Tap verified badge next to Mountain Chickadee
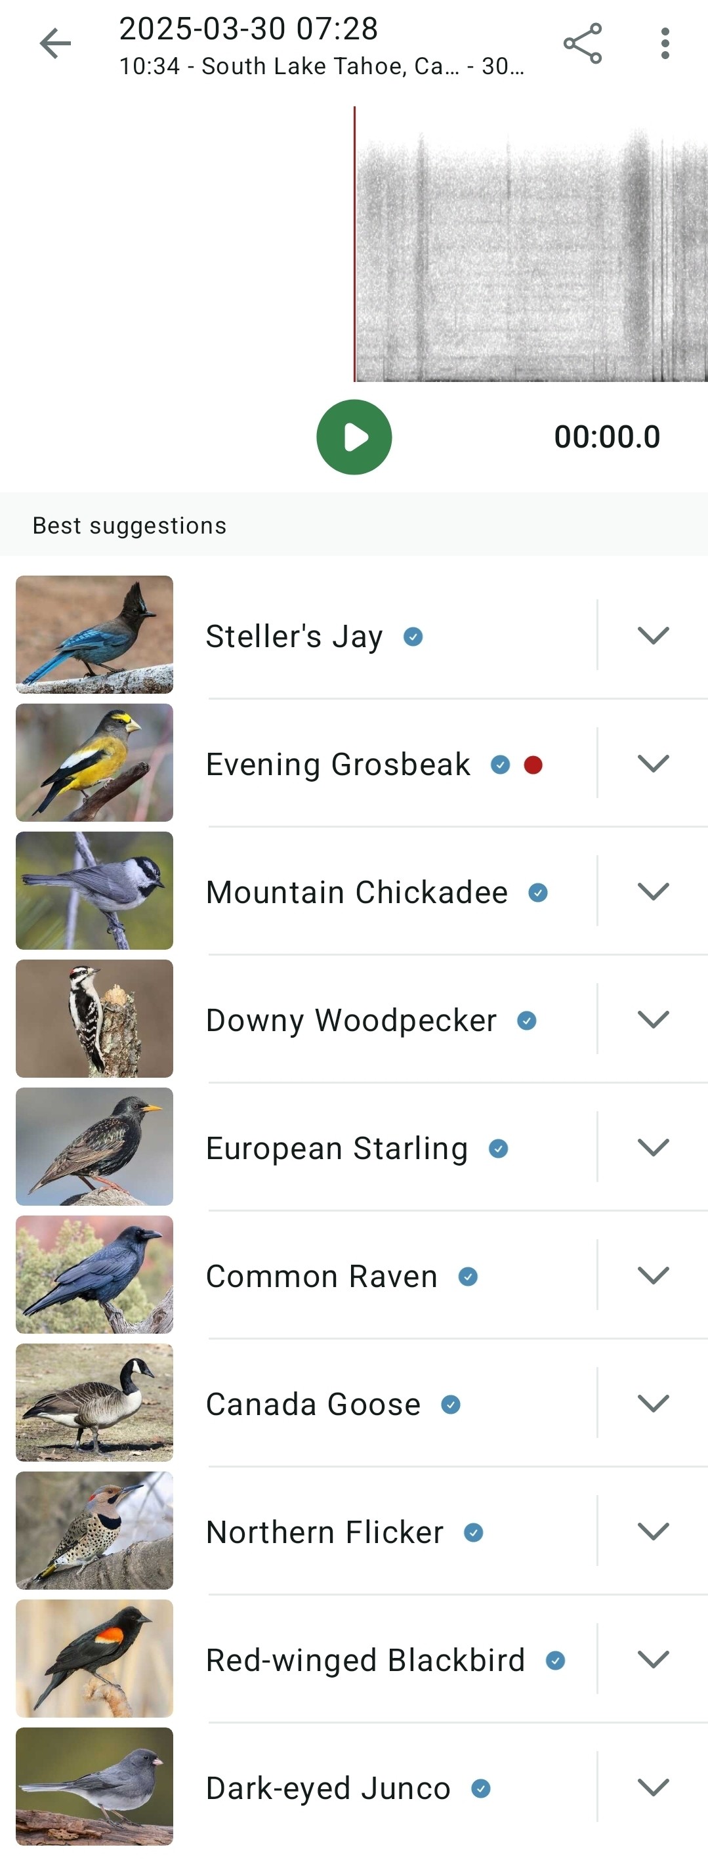The image size is (708, 1864). coord(537,893)
